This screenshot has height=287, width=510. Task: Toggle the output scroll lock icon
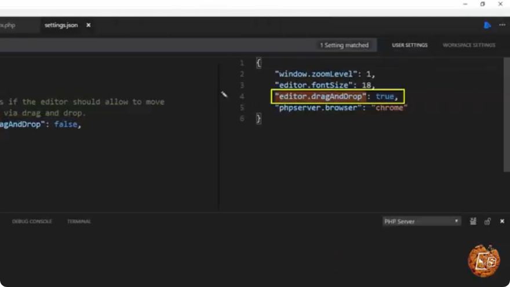[487, 221]
